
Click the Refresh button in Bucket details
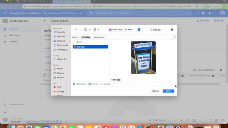pyautogui.click(x=203, y=21)
